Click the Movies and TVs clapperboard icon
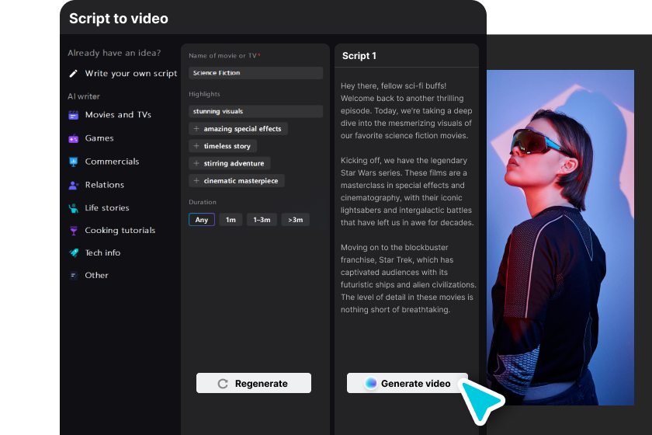The width and height of the screenshot is (652, 435). (73, 115)
